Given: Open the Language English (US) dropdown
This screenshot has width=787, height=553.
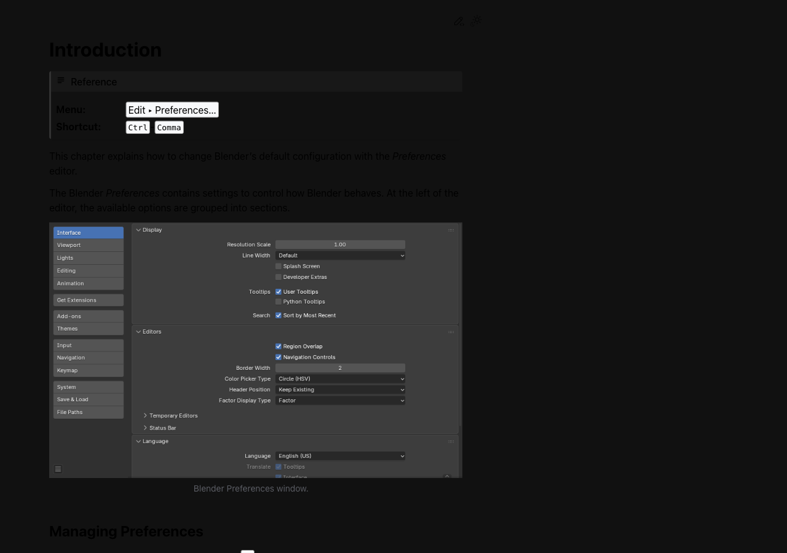Looking at the screenshot, I should (340, 456).
